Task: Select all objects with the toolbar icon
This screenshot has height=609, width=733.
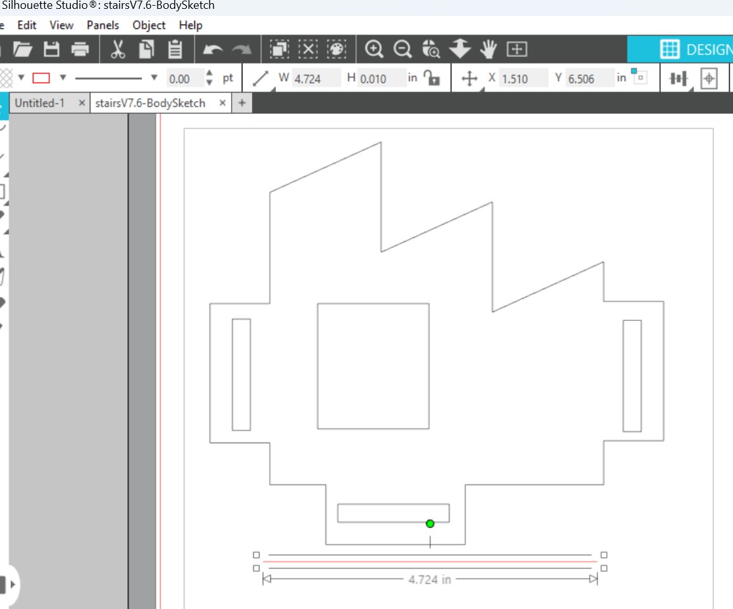Action: pyautogui.click(x=280, y=49)
